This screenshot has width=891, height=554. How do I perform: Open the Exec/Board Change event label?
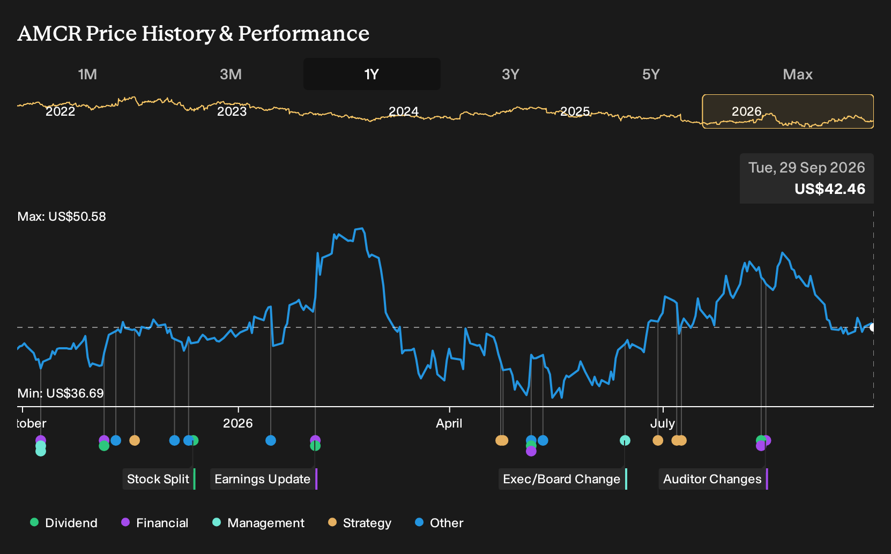click(562, 479)
